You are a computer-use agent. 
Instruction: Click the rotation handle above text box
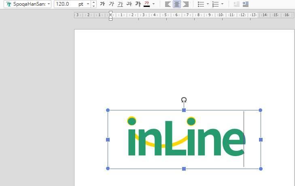tap(184, 100)
